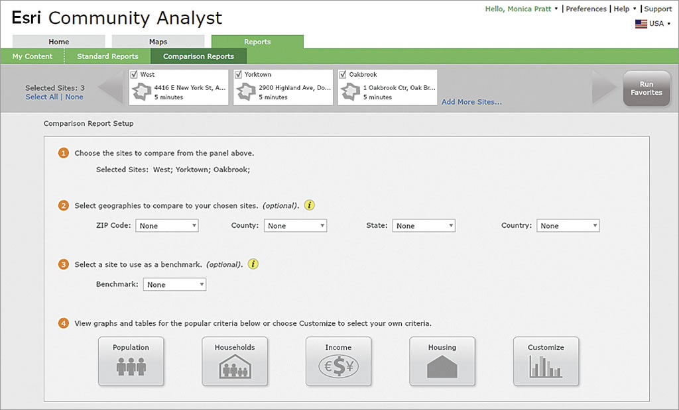Click the 'Selected Sites: 3' count text
Screen dimensions: 679x410
(55, 88)
